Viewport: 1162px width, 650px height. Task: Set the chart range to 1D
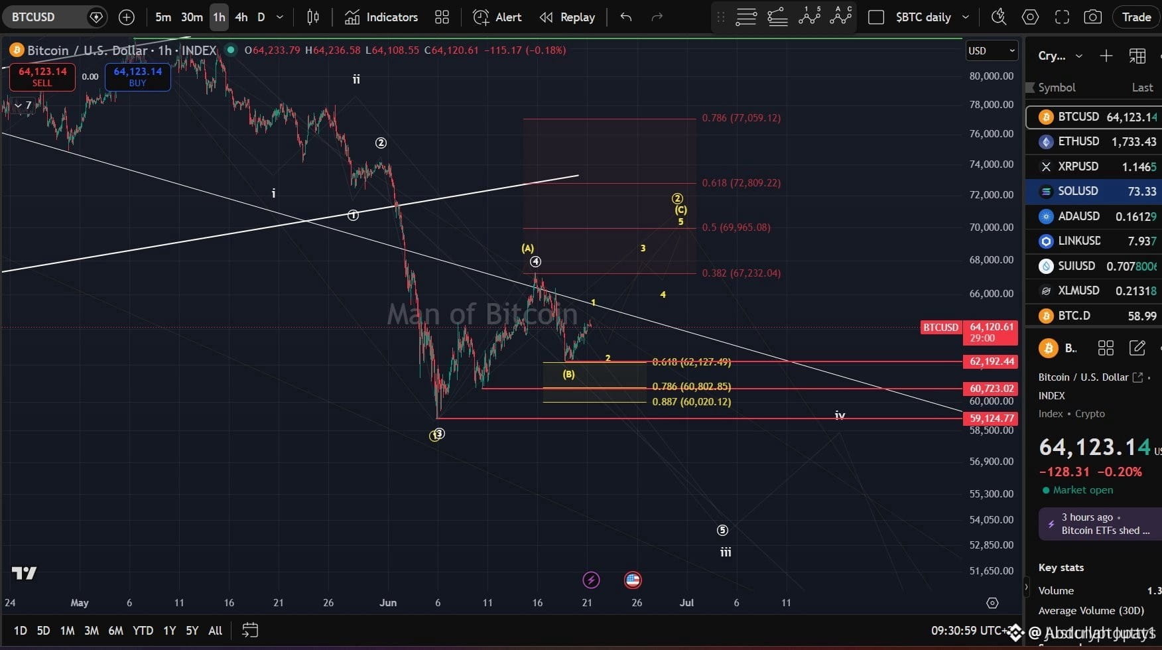(x=21, y=631)
